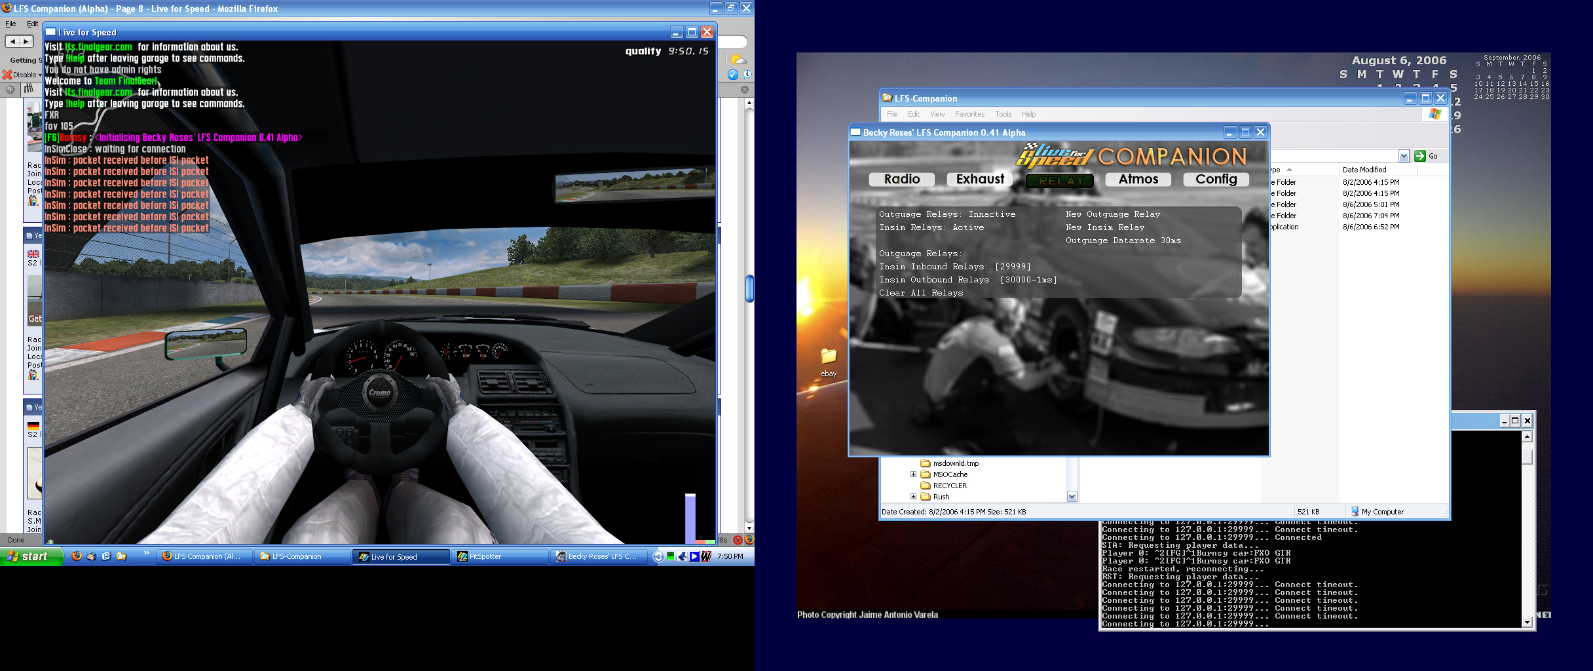The height and width of the screenshot is (671, 1593).
Task: Click the Start button
Action: point(31,556)
